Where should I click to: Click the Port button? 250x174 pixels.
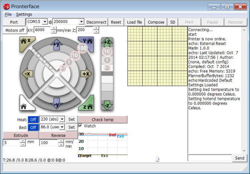click(x=14, y=22)
